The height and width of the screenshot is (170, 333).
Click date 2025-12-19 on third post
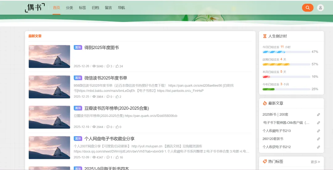[x=81, y=127]
